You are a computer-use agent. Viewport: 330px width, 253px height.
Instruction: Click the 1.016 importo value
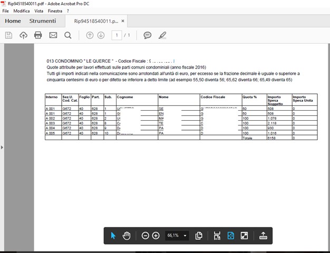point(272,133)
